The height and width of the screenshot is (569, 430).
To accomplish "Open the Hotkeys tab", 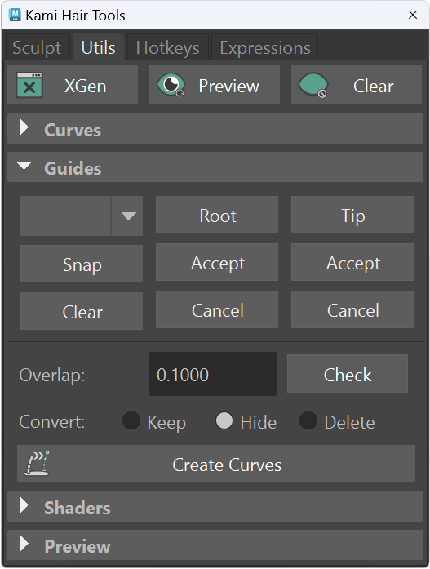I will pos(168,47).
